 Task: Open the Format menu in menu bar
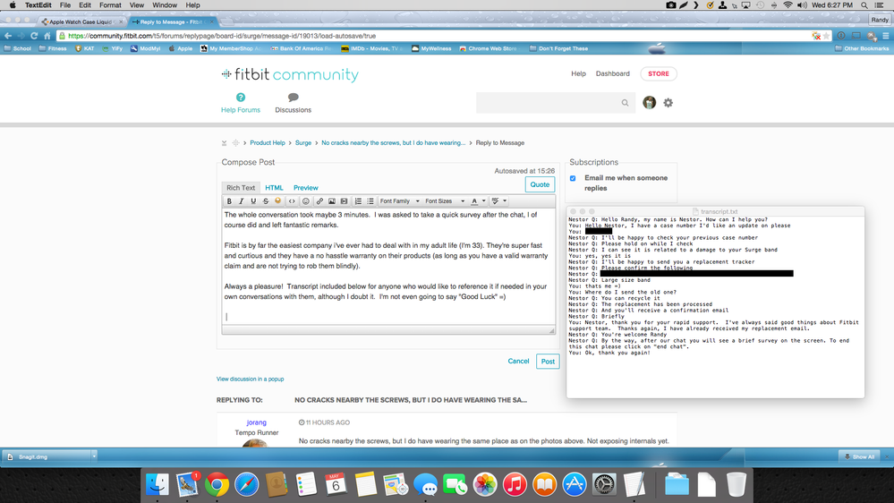coord(110,5)
